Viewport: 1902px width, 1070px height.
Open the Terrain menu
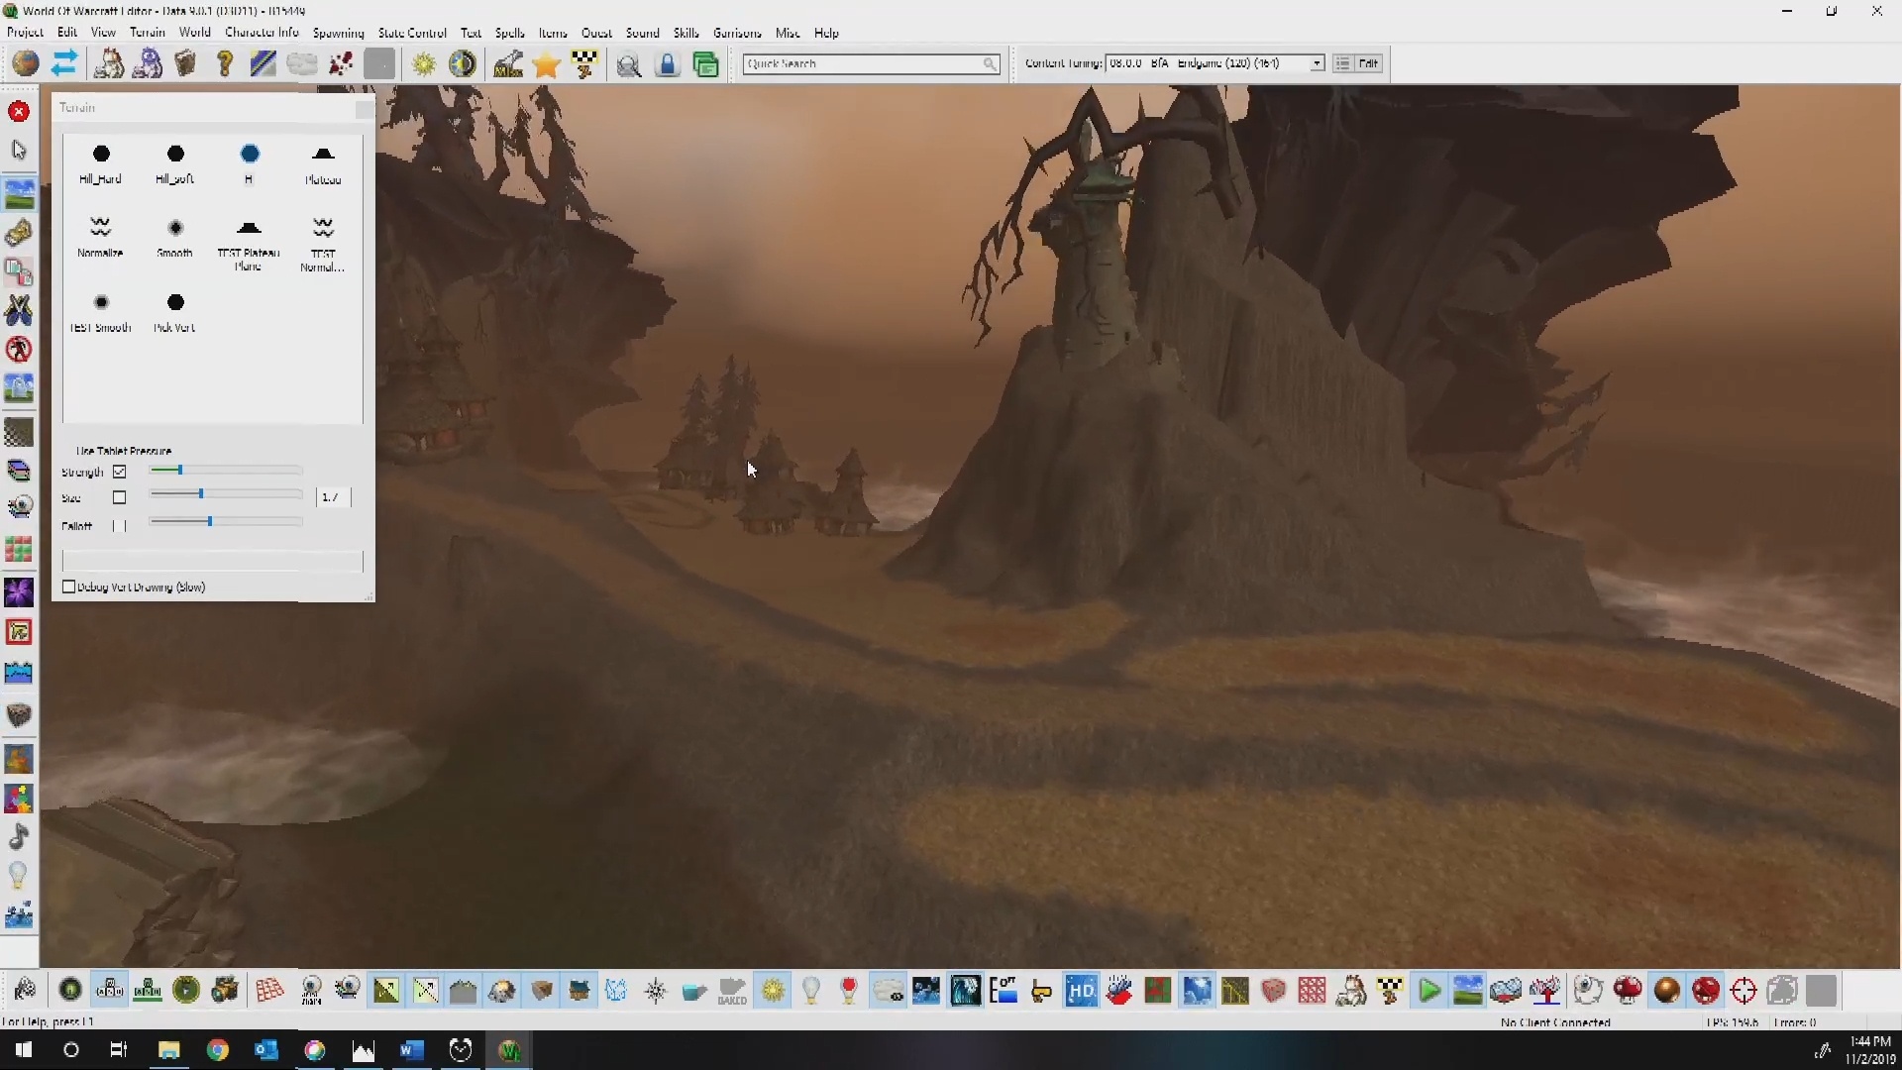tap(147, 33)
